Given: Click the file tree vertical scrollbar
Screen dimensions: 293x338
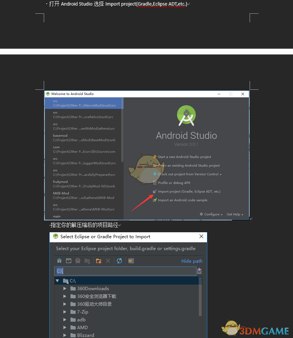Looking at the screenshot, I should point(200,296).
